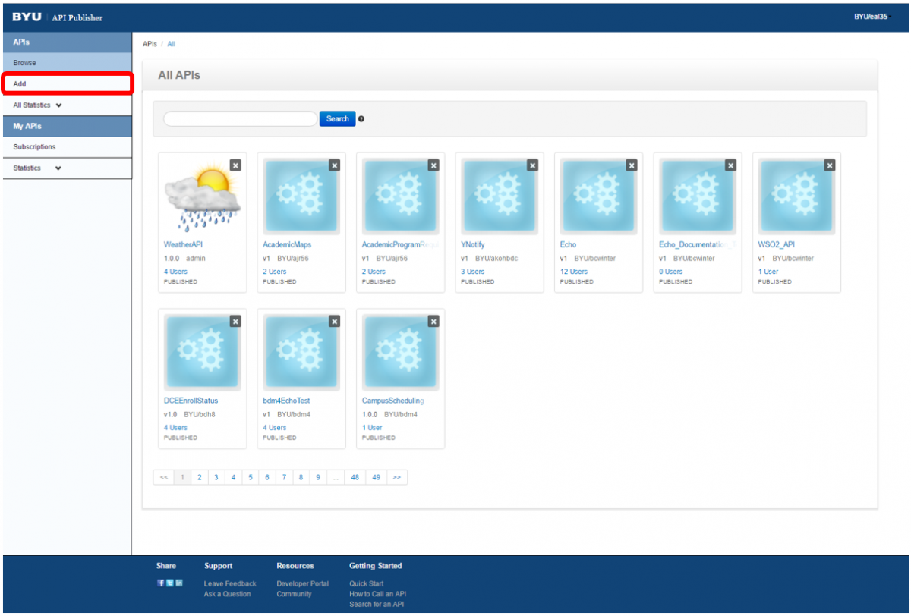The height and width of the screenshot is (616, 911).
Task: Open the WSO2_API name link
Action: coord(776,244)
